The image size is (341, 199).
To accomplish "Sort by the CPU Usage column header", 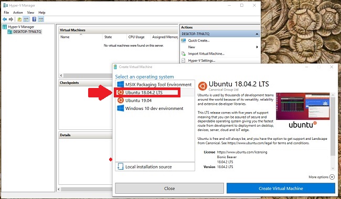I will [138, 37].
